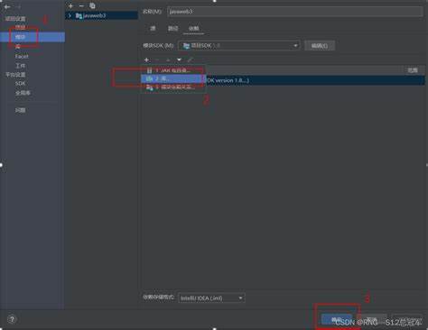
Task: Select the javaweb3 module folder icon
Action: pos(79,15)
